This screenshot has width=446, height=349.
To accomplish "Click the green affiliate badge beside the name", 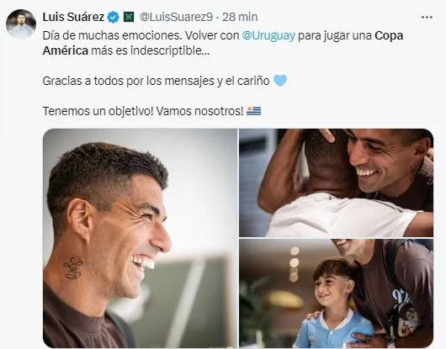I will [129, 17].
